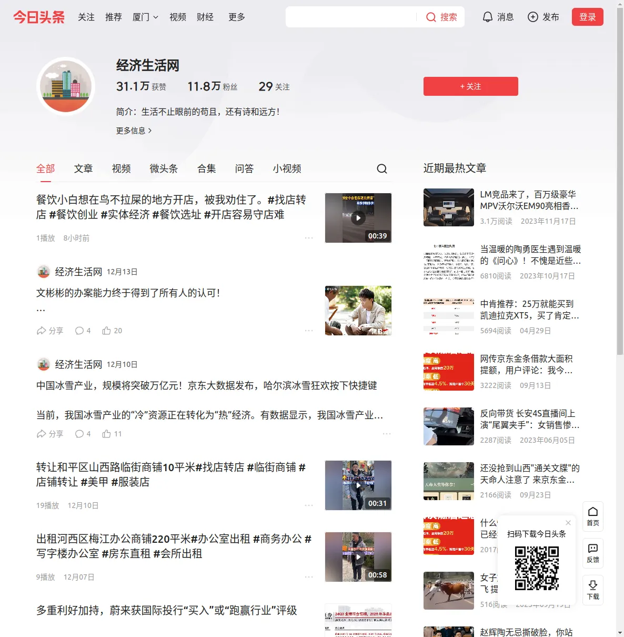Click small avatar beside 12月10日 post
The width and height of the screenshot is (624, 637).
[44, 364]
